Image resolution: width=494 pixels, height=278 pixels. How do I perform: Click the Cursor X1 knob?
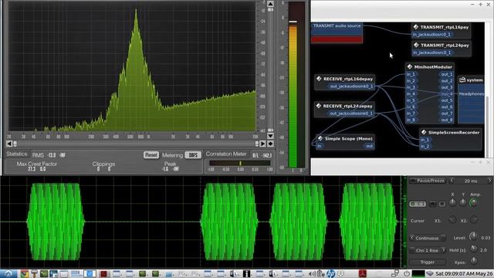pos(452,220)
